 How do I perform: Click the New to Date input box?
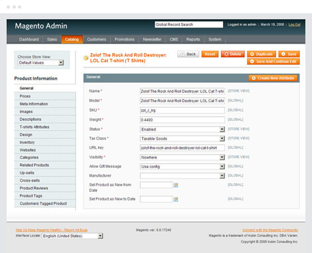(156, 199)
